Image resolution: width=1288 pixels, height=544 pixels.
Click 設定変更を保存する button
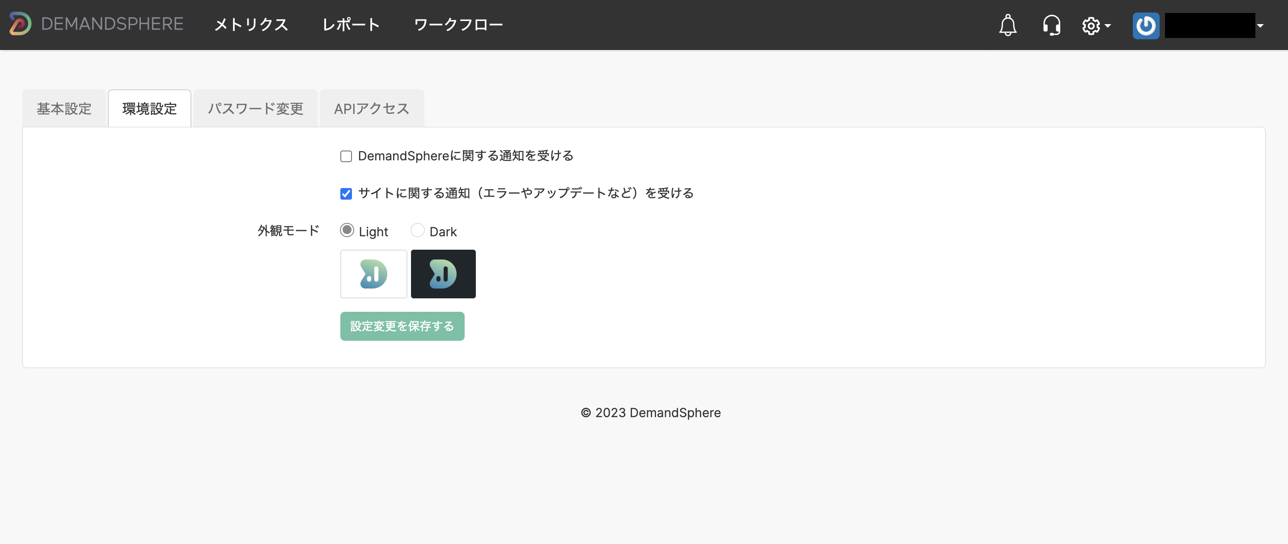coord(402,326)
